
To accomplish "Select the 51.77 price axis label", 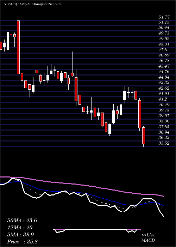I will [163, 17].
